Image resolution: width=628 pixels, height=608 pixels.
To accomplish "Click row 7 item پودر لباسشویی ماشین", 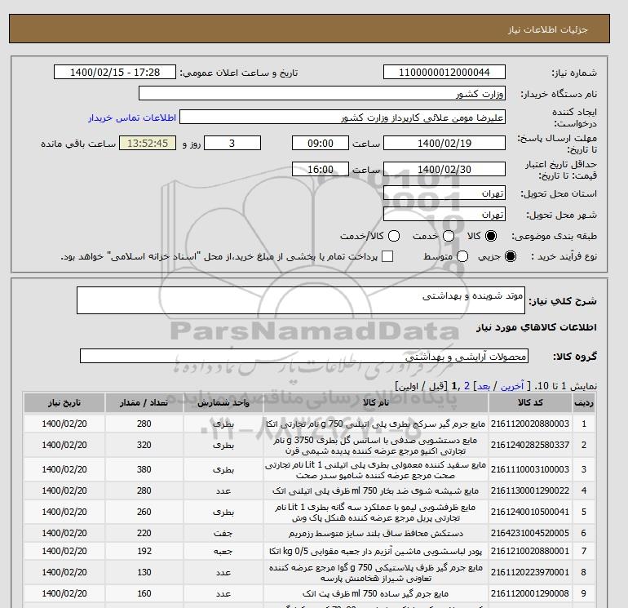I will click(376, 552).
